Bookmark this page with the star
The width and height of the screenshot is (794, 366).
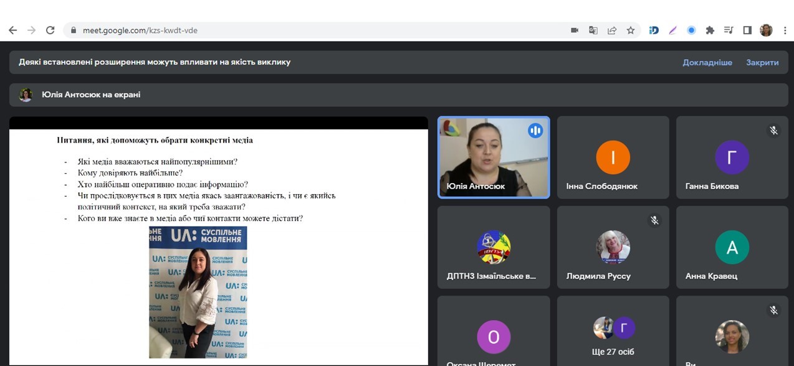631,30
